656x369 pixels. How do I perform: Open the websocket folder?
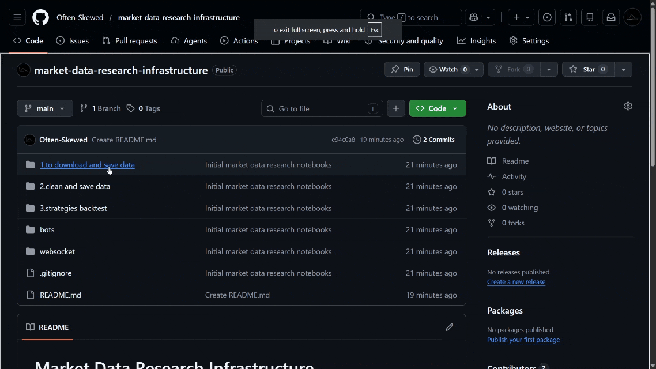(57, 251)
